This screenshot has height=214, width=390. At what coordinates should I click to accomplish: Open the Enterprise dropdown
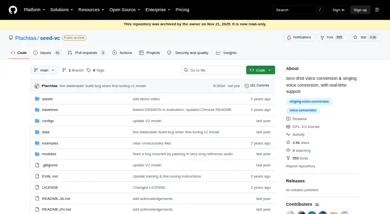(157, 10)
